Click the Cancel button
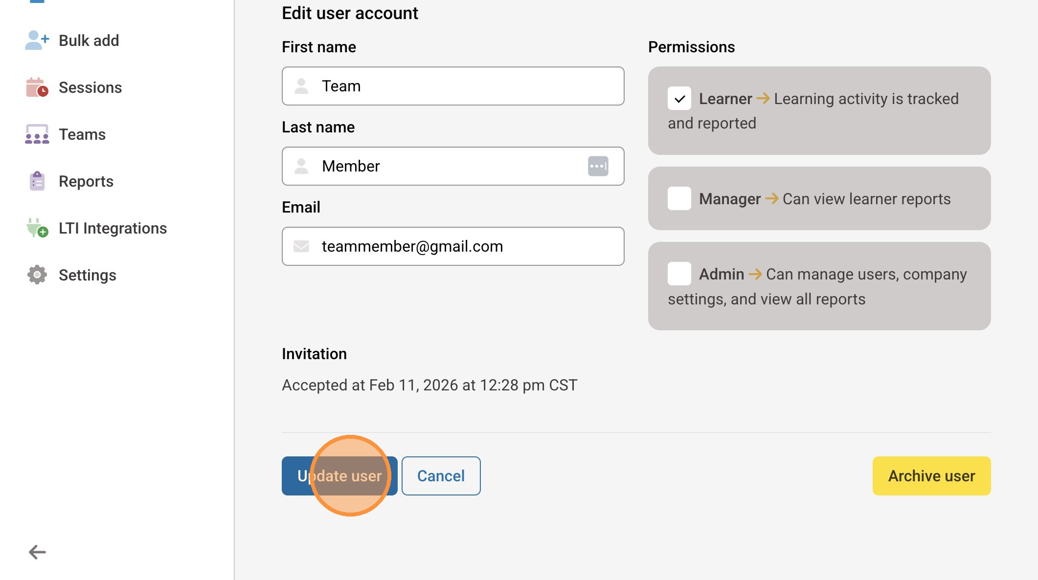Screen dimensions: 1038x580 click(441, 476)
